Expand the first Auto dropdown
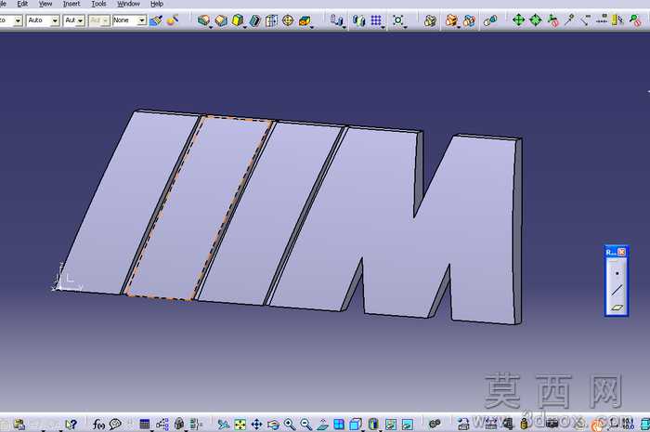The width and height of the screenshot is (650, 432). click(x=55, y=20)
